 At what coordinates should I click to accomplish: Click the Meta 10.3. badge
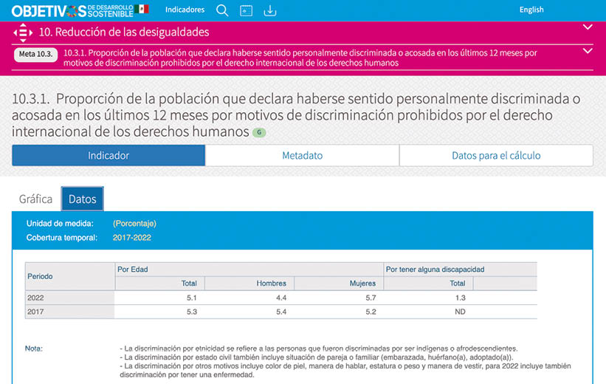pos(36,55)
